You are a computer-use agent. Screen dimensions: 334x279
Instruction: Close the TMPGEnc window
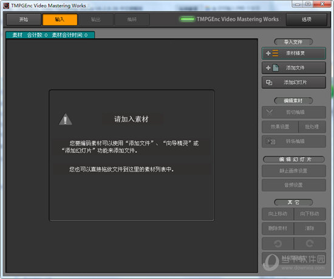coord(322,4)
